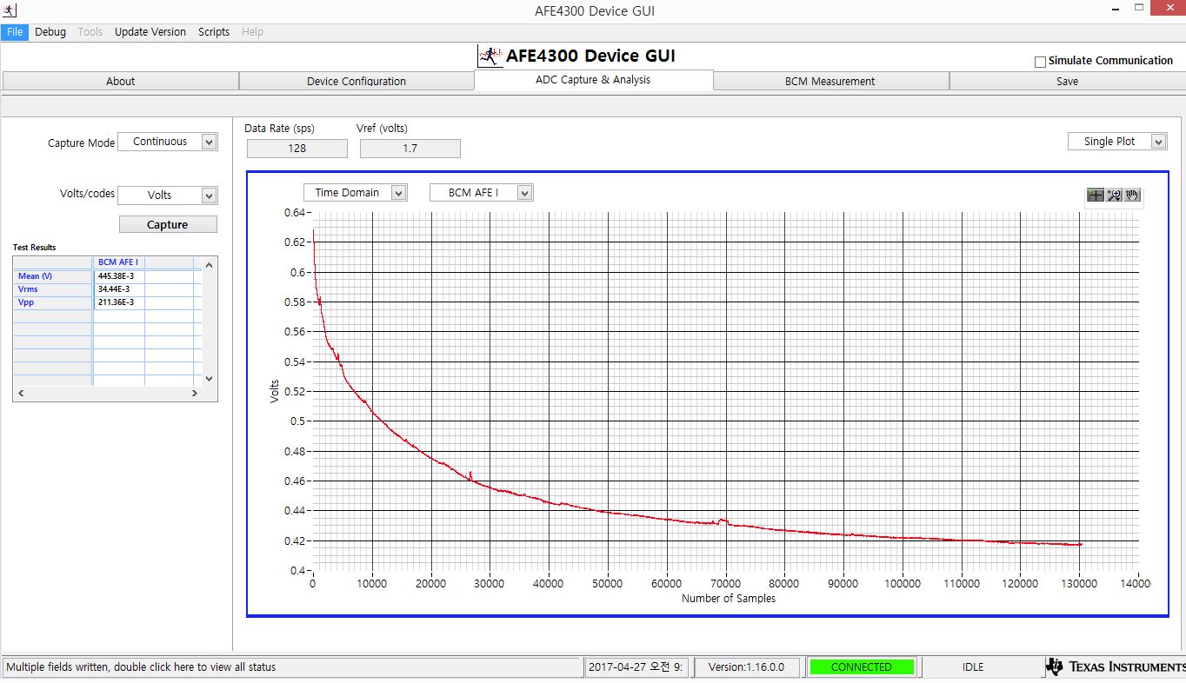Select the ADC Capture & Analysis tab
The width and height of the screenshot is (1186, 683).
(x=594, y=80)
